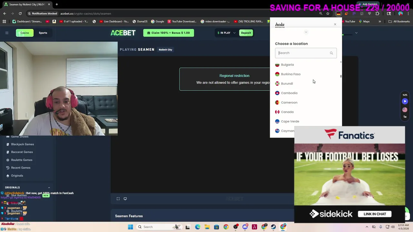Pick Cambodia as VPN location
Viewport: 413px width, 232px height.
click(306, 93)
